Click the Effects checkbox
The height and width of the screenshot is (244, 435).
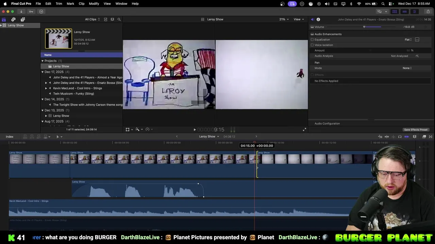pos(312,75)
